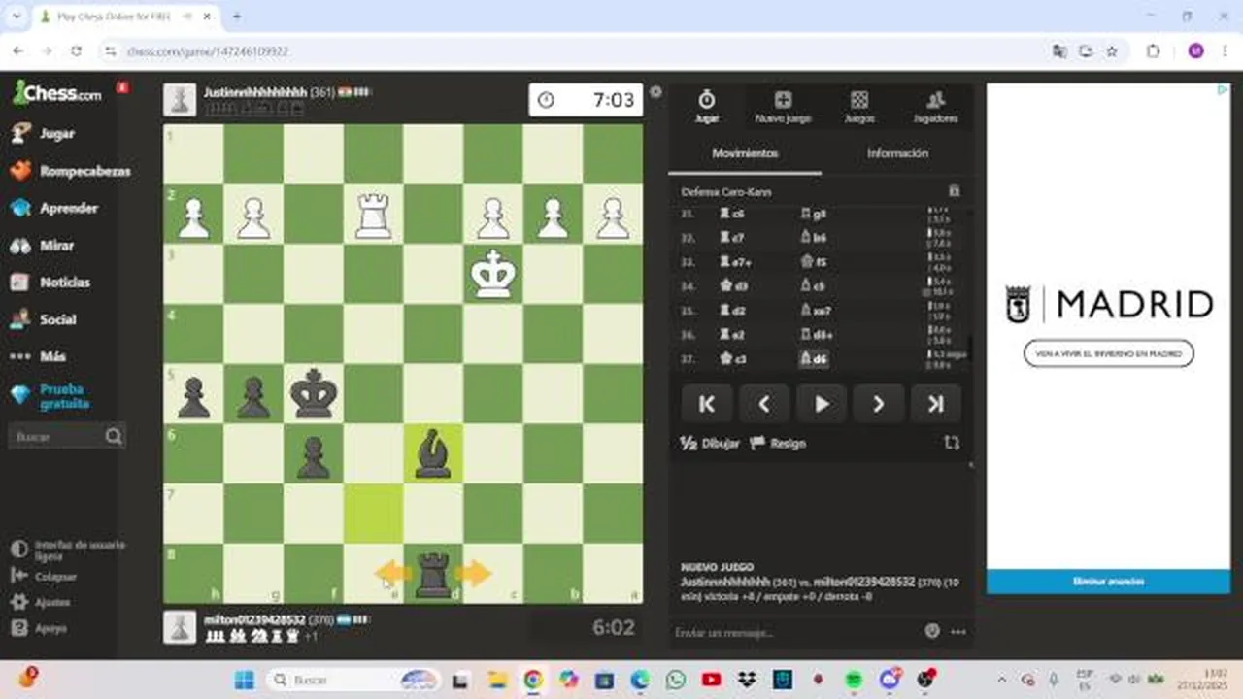1243x699 pixels.
Task: Open Social section in sidebar
Action: point(44,319)
